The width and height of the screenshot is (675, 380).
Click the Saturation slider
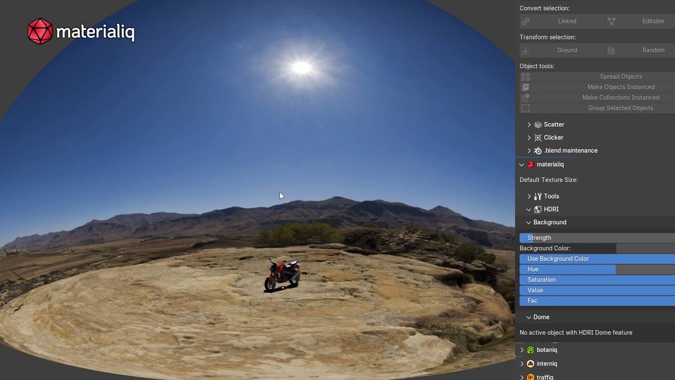click(x=597, y=280)
